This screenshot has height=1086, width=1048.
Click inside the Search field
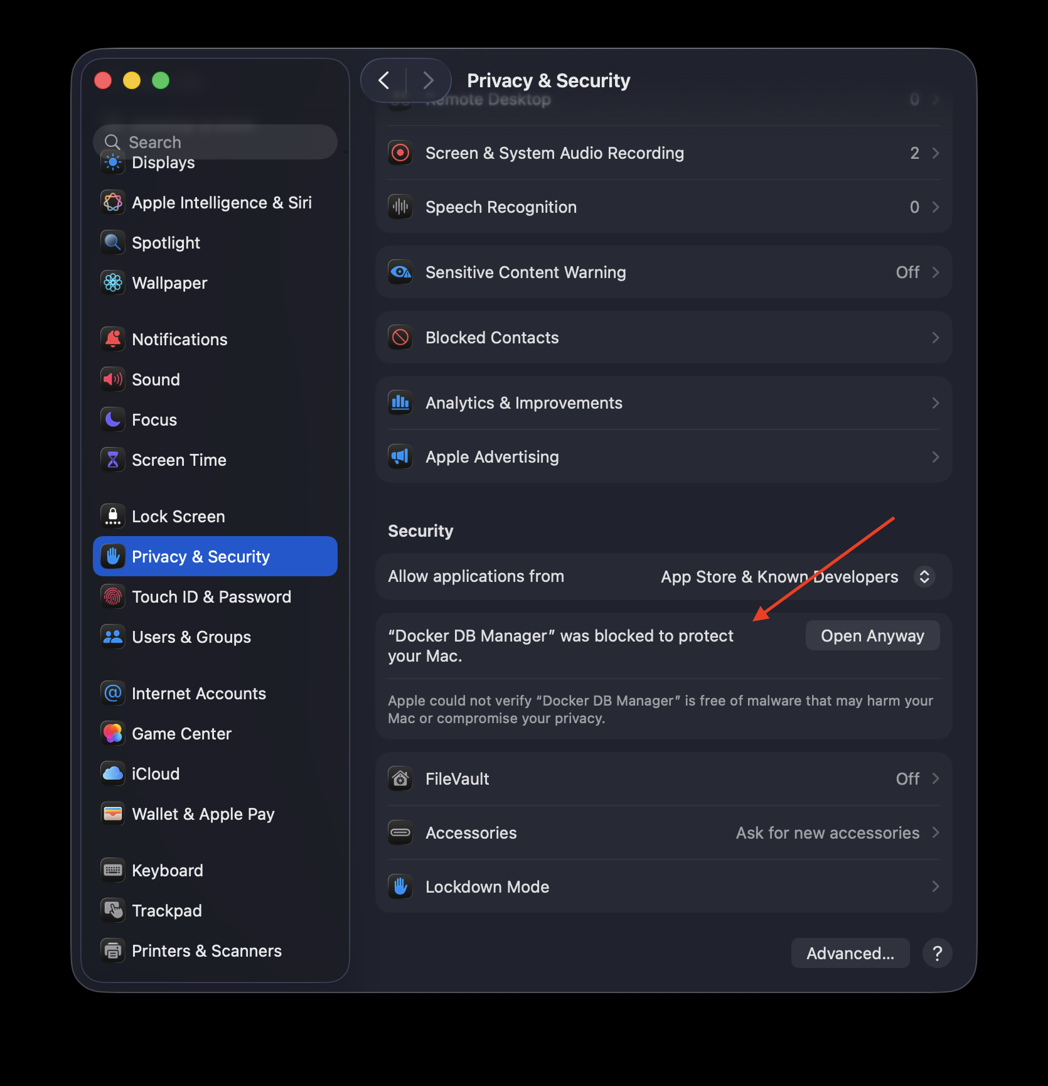pyautogui.click(x=213, y=142)
